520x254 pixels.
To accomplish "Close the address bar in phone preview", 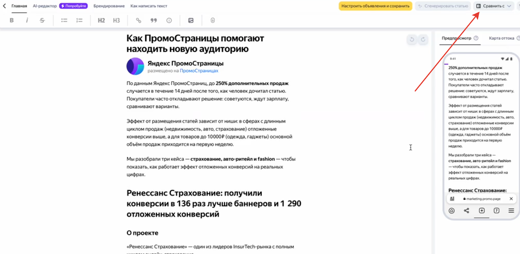I will click(x=511, y=199).
